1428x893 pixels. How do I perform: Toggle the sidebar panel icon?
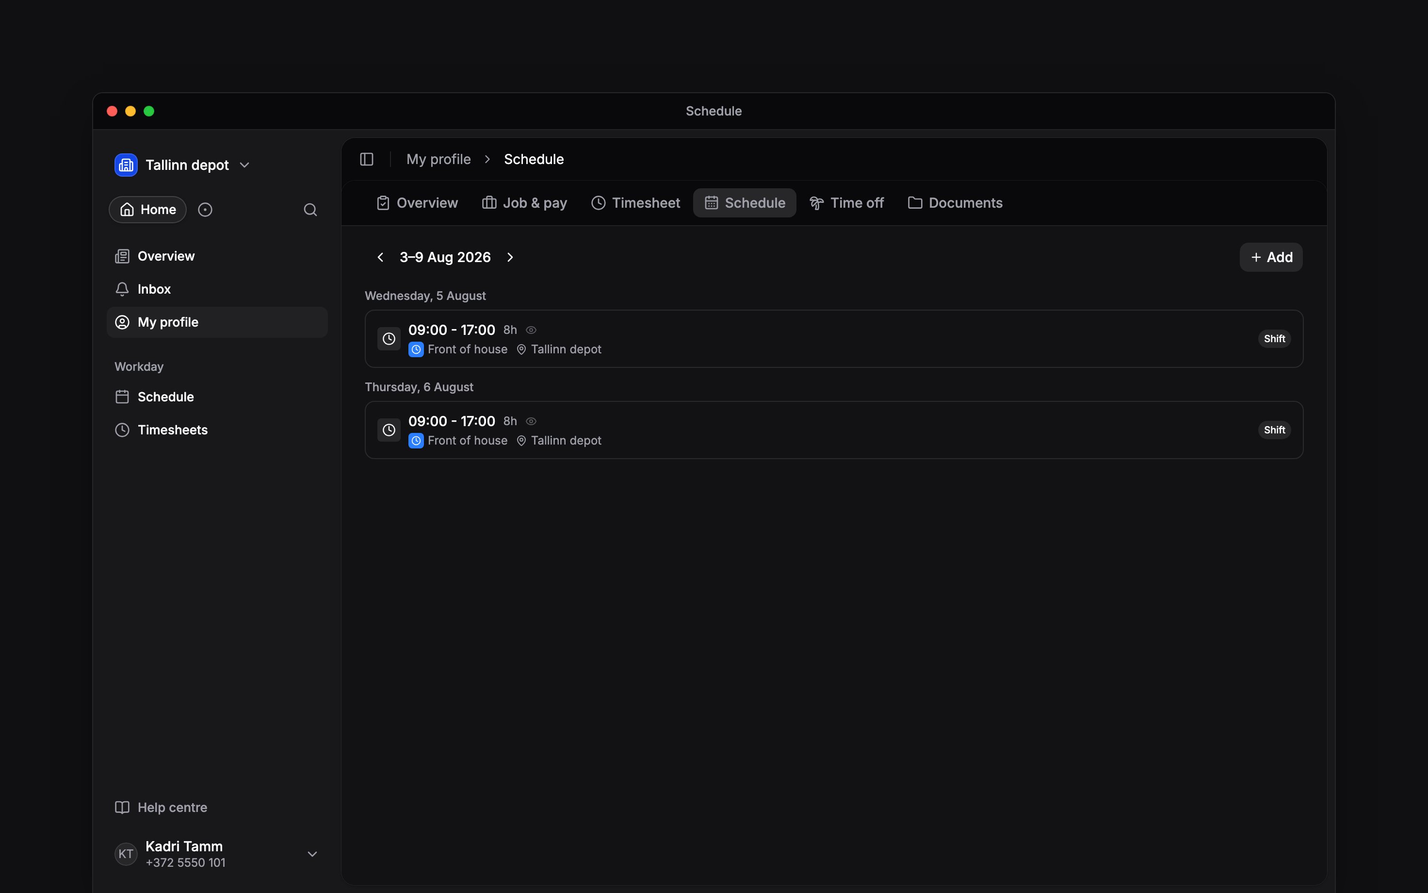(366, 159)
